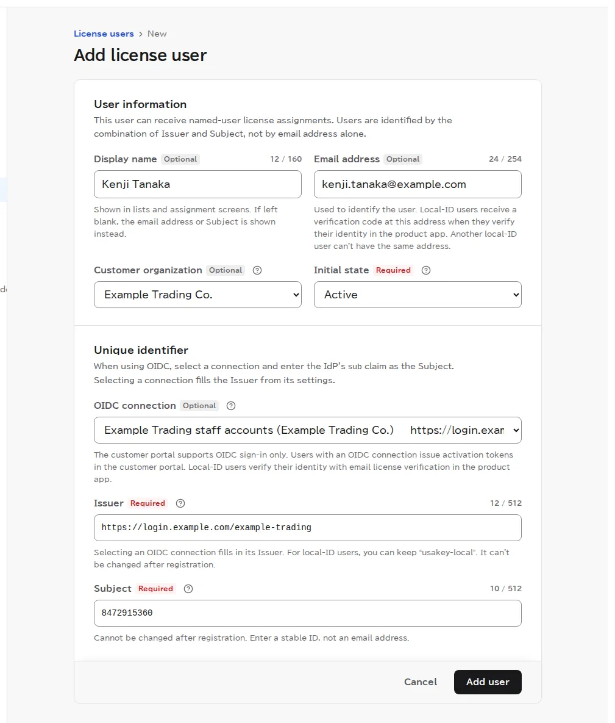The image size is (615, 723).
Task: Open the Issuer field help icon
Action: click(180, 503)
